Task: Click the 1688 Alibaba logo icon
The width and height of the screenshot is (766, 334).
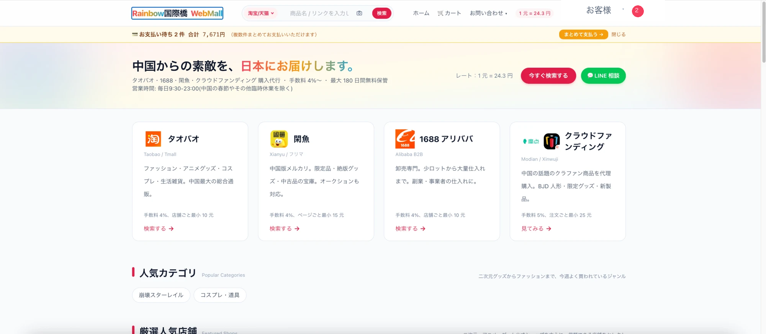Action: click(x=405, y=139)
